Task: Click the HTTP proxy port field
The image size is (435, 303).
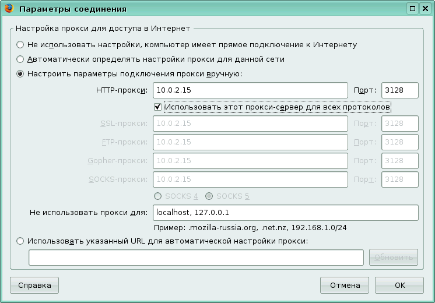Action: point(400,90)
